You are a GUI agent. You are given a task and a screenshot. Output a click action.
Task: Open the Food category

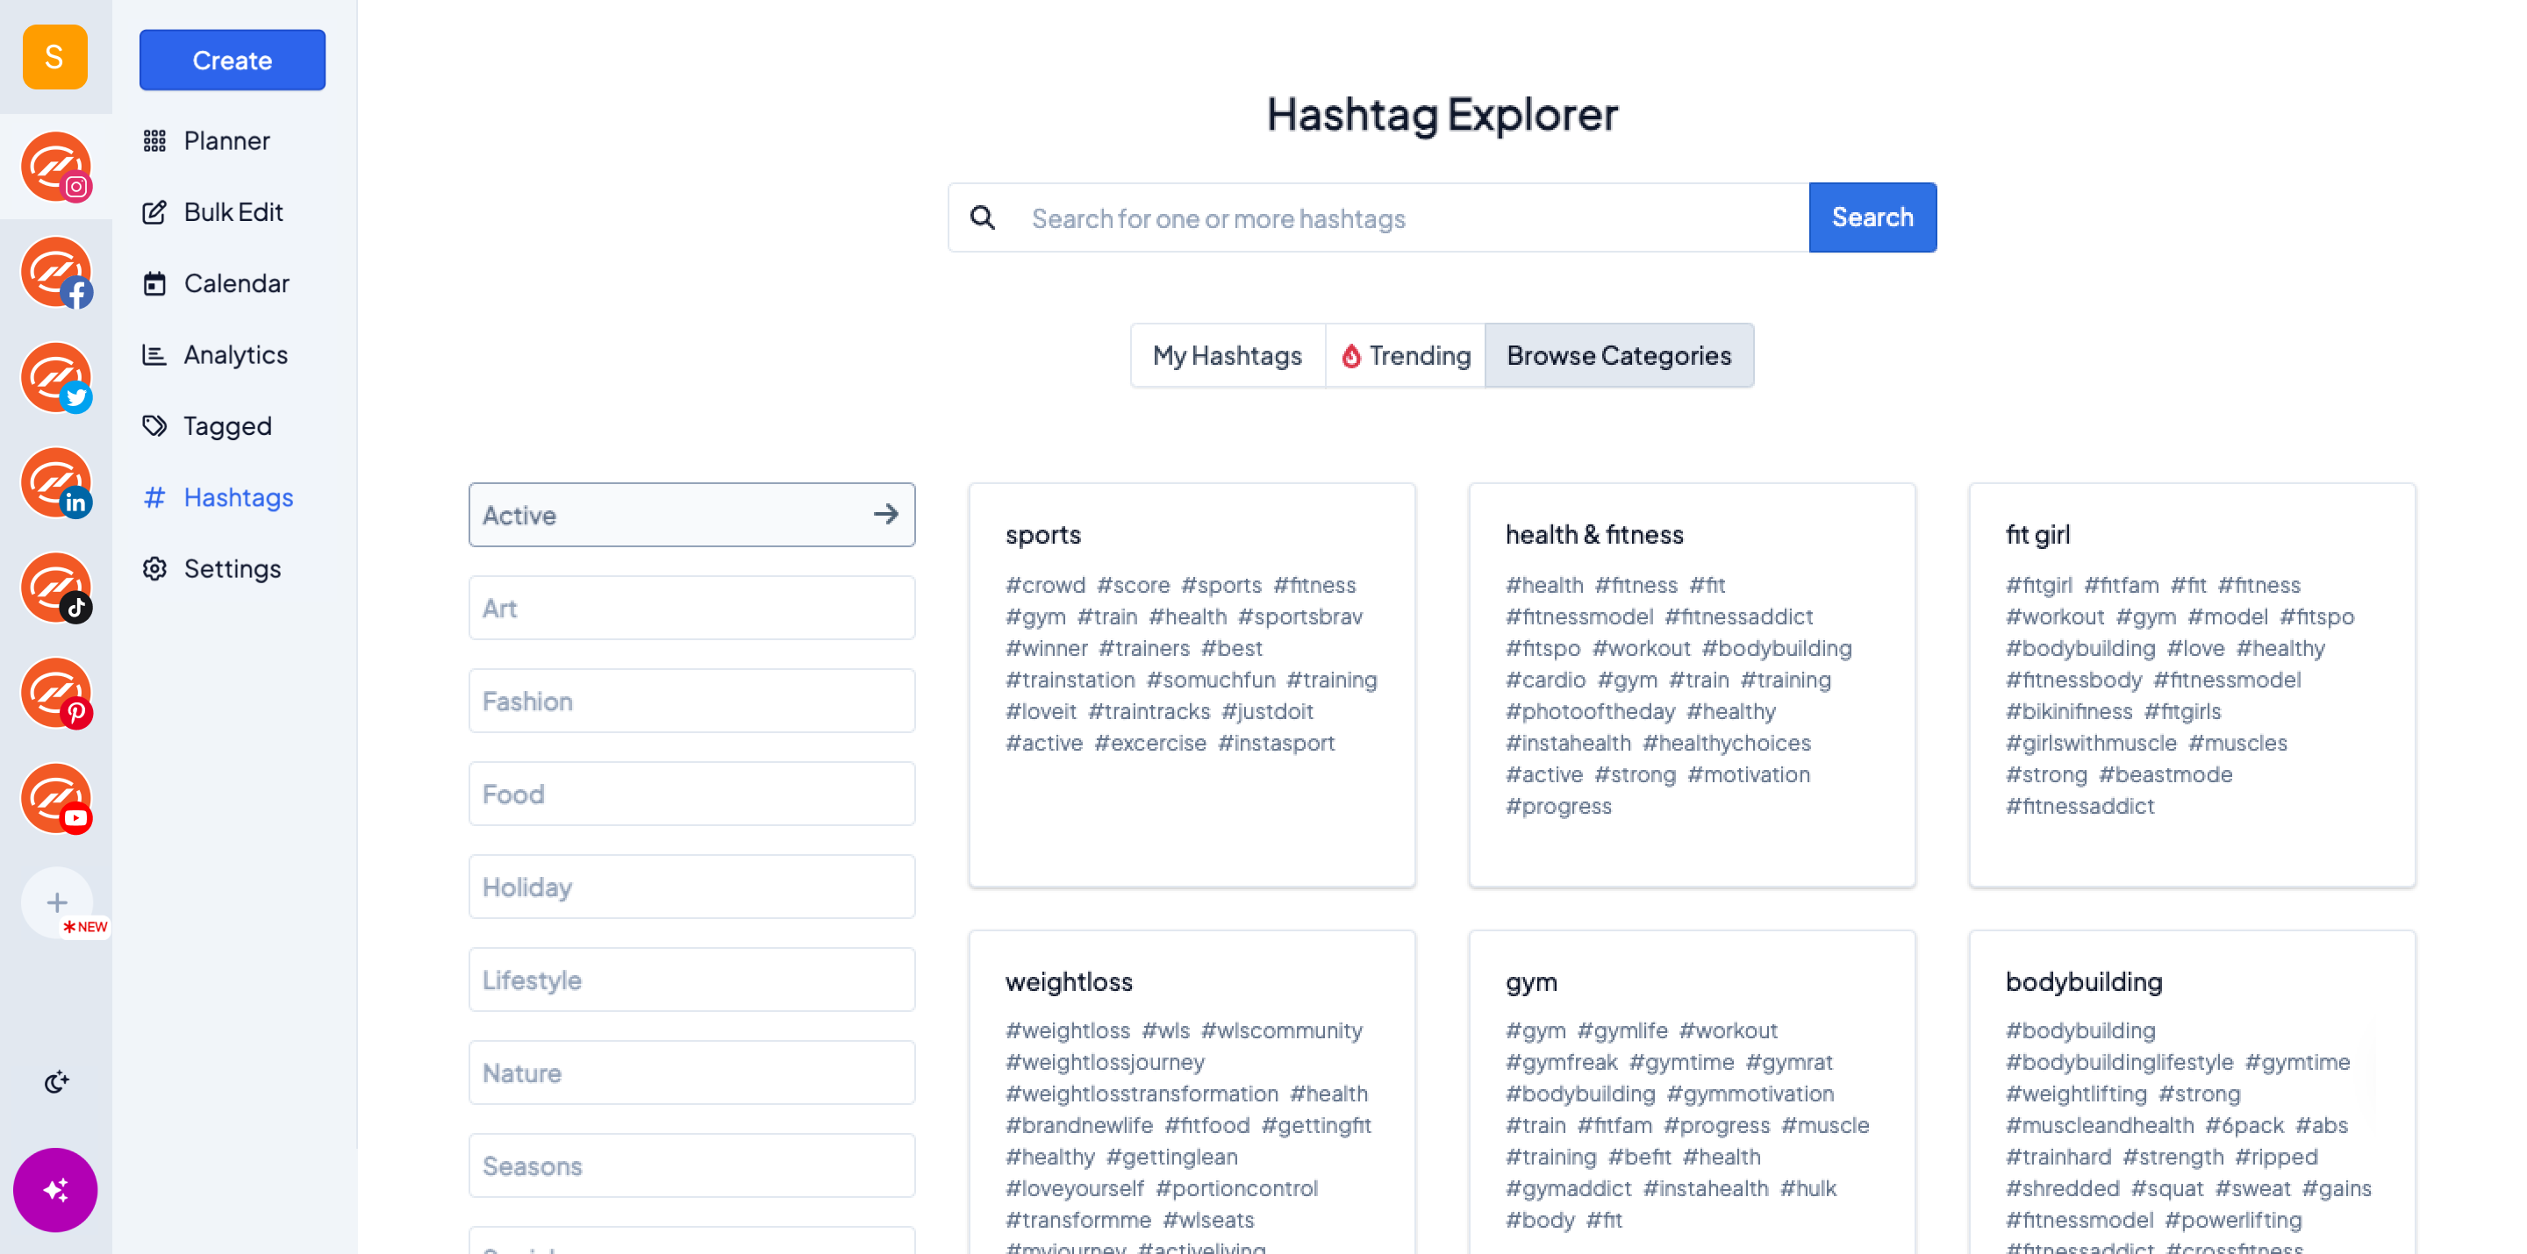(691, 794)
